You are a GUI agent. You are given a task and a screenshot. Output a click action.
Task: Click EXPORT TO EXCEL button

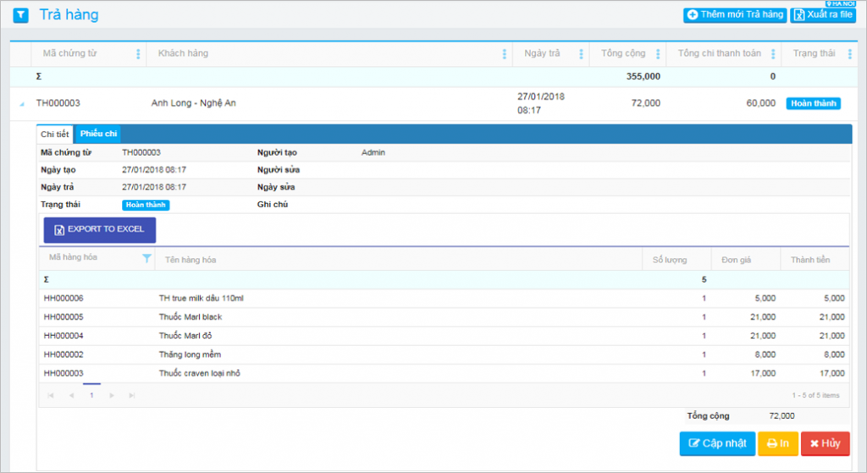click(100, 230)
